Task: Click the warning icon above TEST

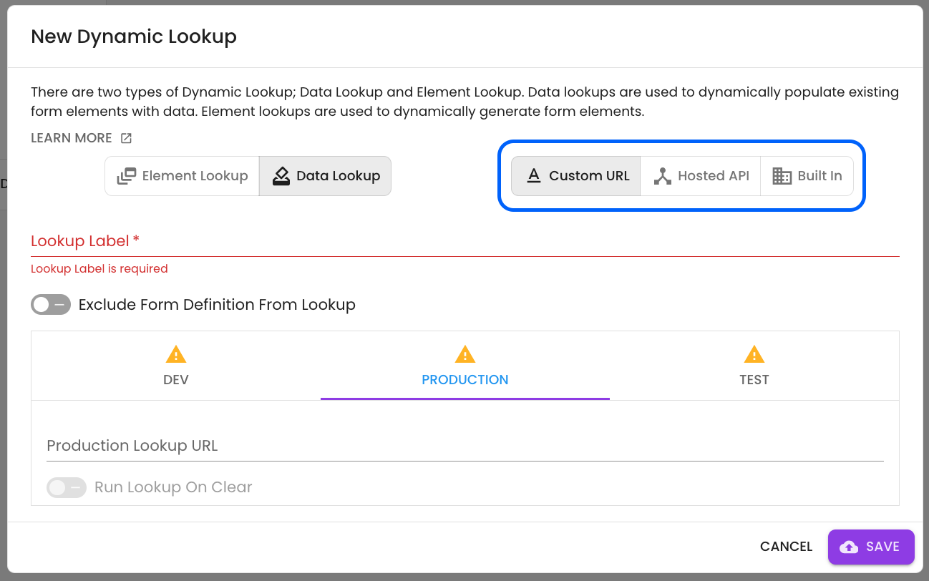Action: pyautogui.click(x=754, y=354)
